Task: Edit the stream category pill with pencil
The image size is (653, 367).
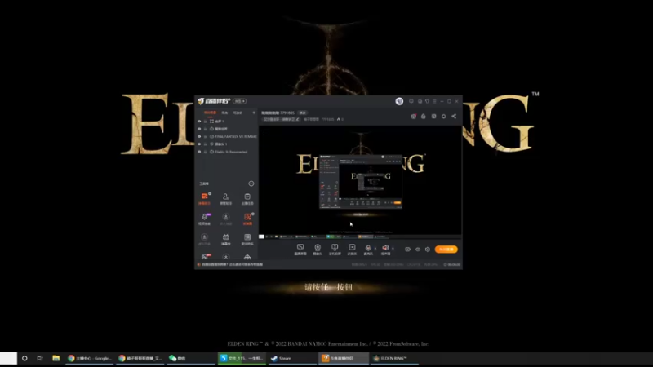Action: tap(282, 119)
